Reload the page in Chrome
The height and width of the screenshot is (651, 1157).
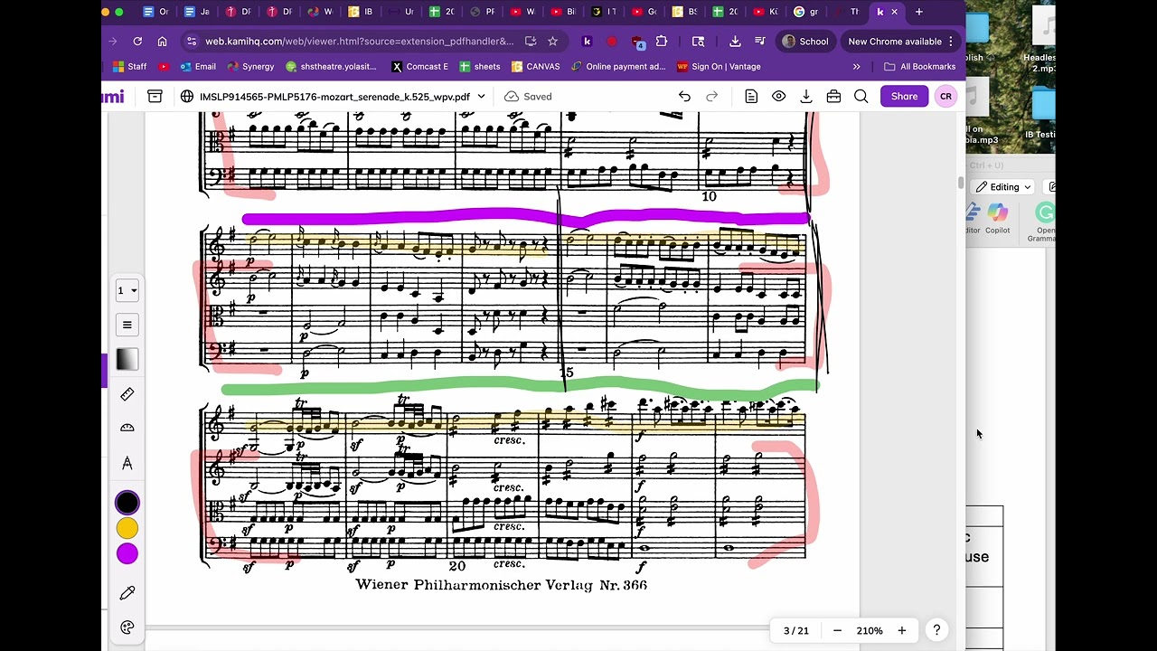(x=137, y=41)
